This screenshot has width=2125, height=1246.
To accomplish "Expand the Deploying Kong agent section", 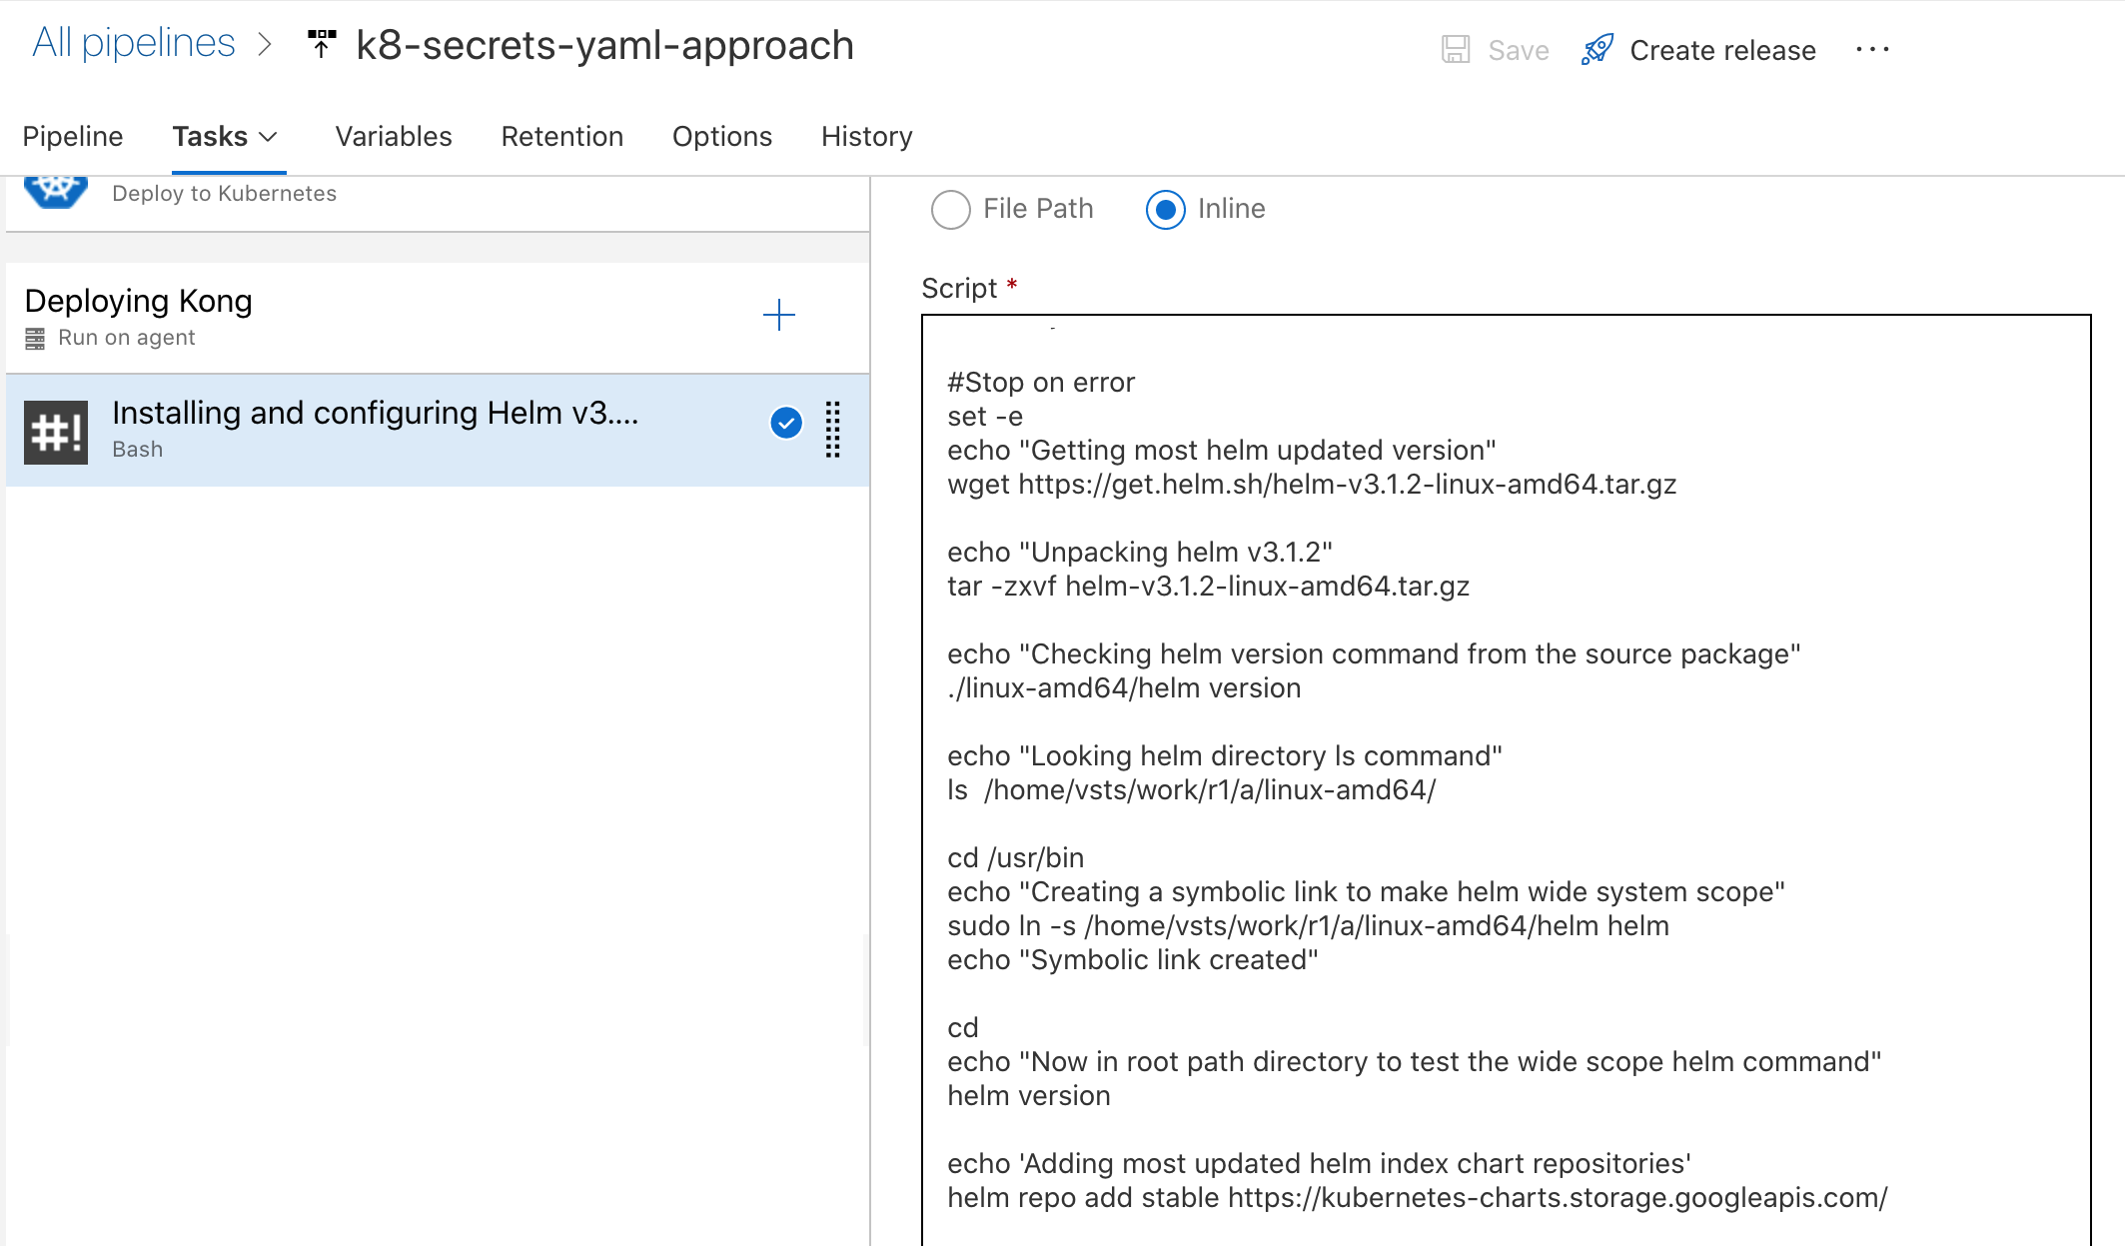I will [x=140, y=315].
